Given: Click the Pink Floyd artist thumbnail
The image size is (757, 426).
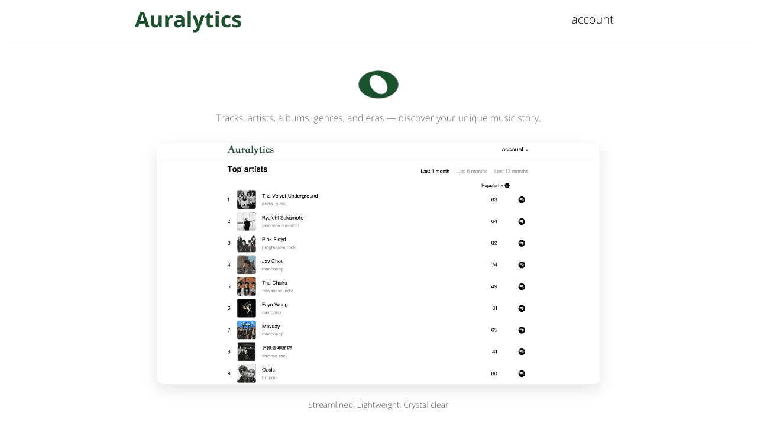Looking at the screenshot, I should pyautogui.click(x=247, y=243).
